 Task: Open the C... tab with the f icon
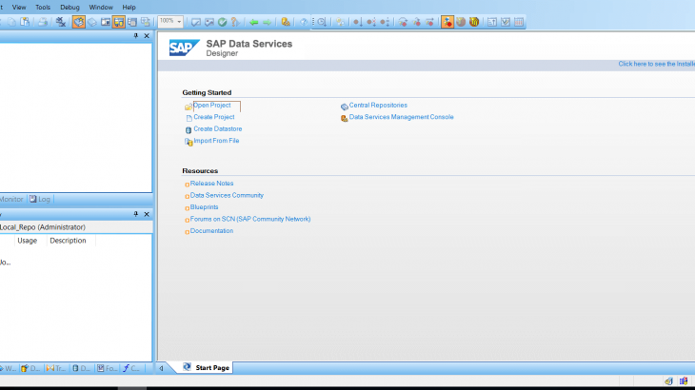131,368
